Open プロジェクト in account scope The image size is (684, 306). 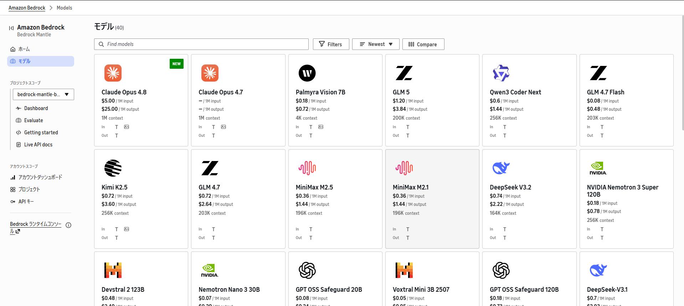pos(29,190)
